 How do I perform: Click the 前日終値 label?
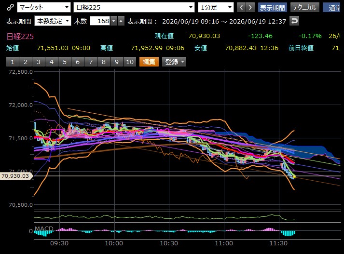point(301,48)
